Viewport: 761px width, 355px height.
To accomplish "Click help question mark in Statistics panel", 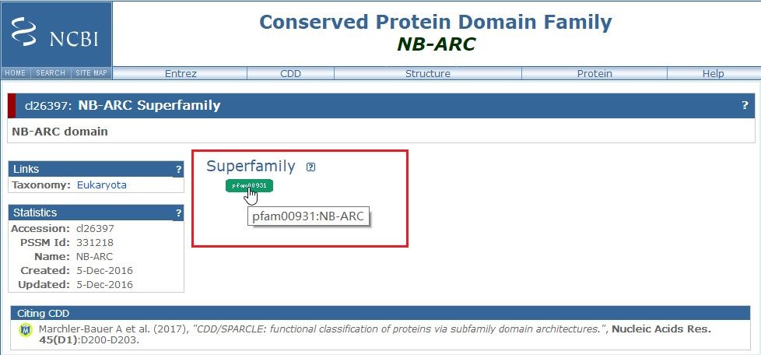I will (x=179, y=213).
